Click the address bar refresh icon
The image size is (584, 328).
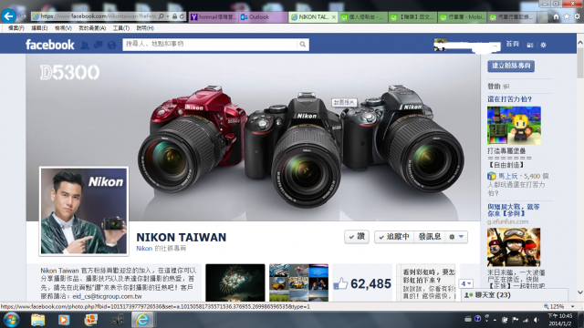pos(182,16)
